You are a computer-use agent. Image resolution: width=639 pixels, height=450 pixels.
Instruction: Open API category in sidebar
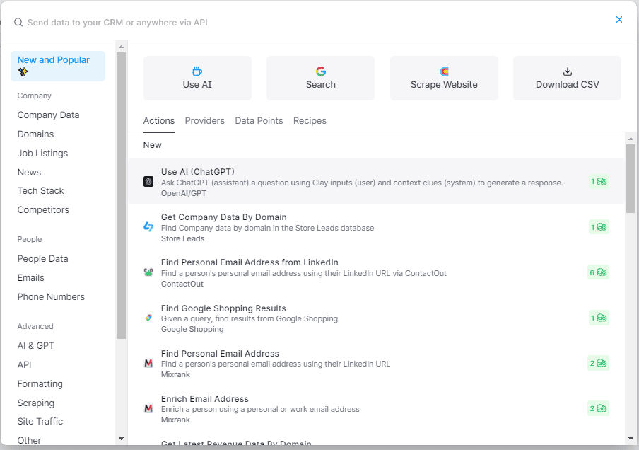[x=24, y=364]
